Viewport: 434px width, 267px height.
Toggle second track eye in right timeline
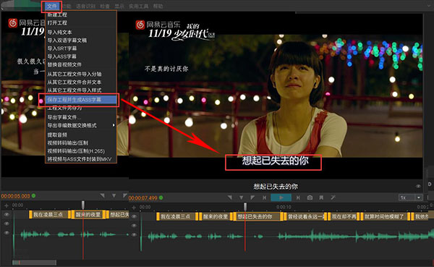pyautogui.click(x=134, y=226)
